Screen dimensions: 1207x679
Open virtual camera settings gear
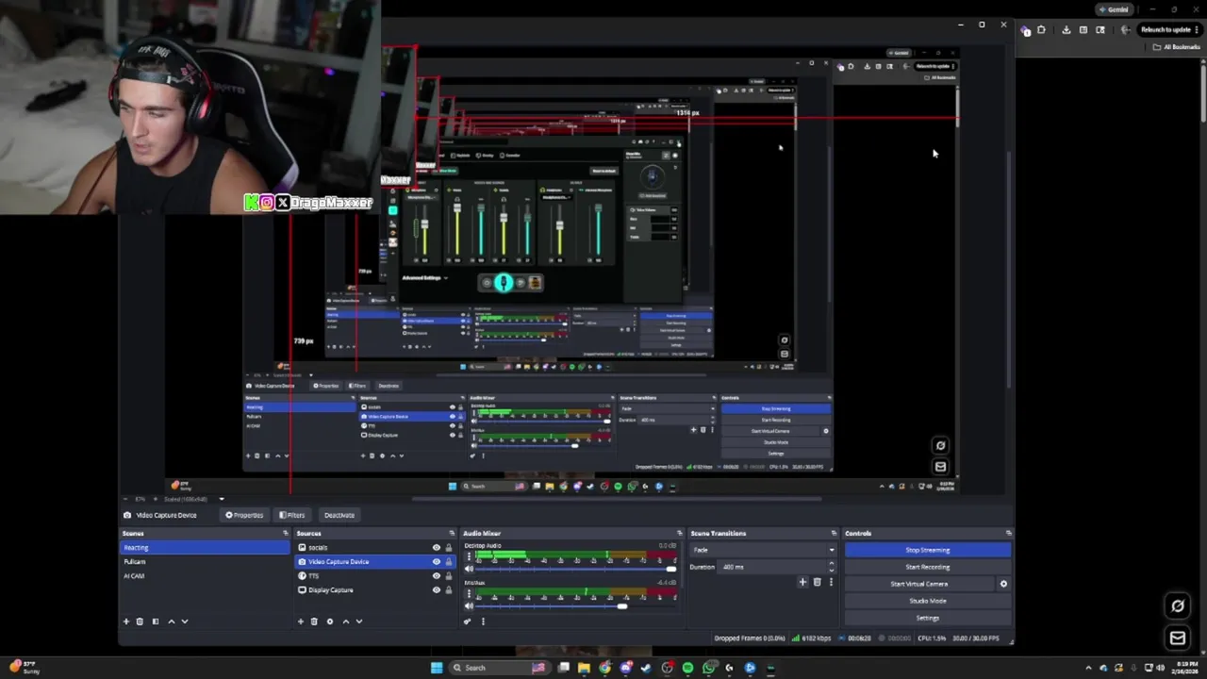pos(1003,584)
